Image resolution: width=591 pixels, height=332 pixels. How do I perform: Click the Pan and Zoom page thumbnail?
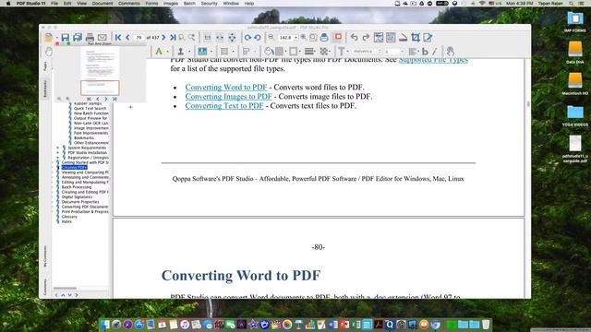click(x=100, y=71)
